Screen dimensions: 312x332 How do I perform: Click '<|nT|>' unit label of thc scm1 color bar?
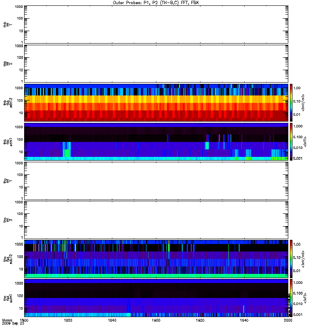tap(305, 298)
